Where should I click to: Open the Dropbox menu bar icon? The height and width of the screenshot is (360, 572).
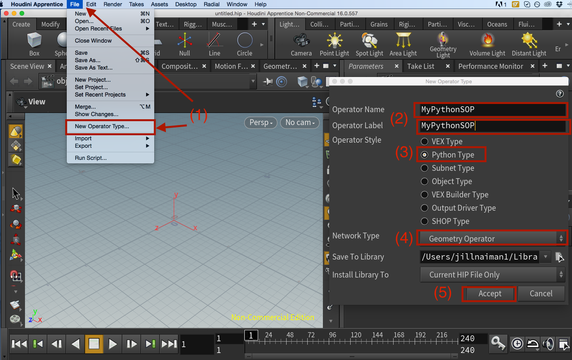point(559,4)
